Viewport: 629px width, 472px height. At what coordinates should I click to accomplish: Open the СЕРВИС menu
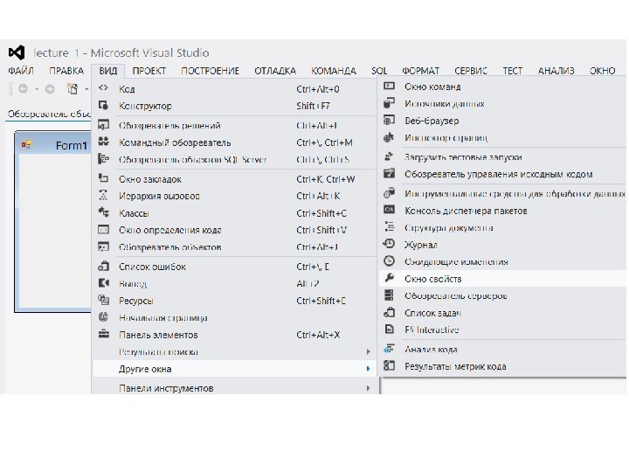coord(471,71)
